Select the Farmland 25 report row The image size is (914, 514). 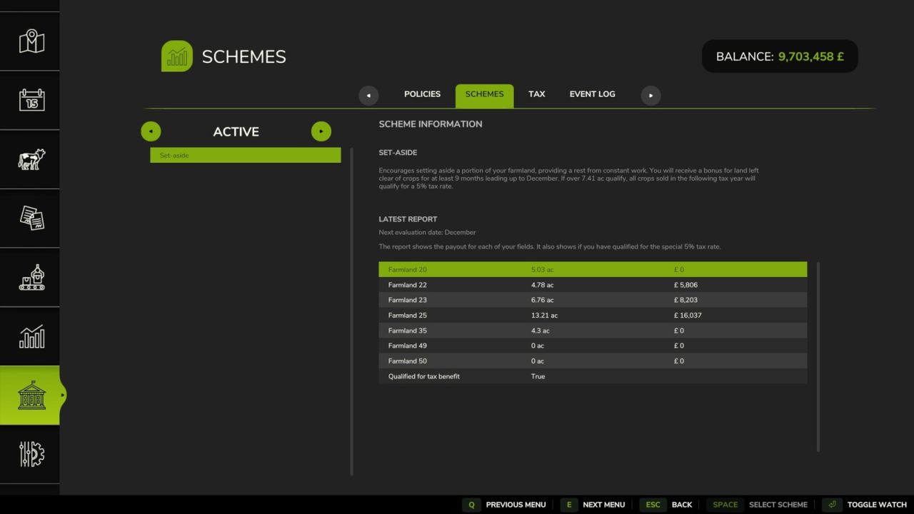(593, 315)
